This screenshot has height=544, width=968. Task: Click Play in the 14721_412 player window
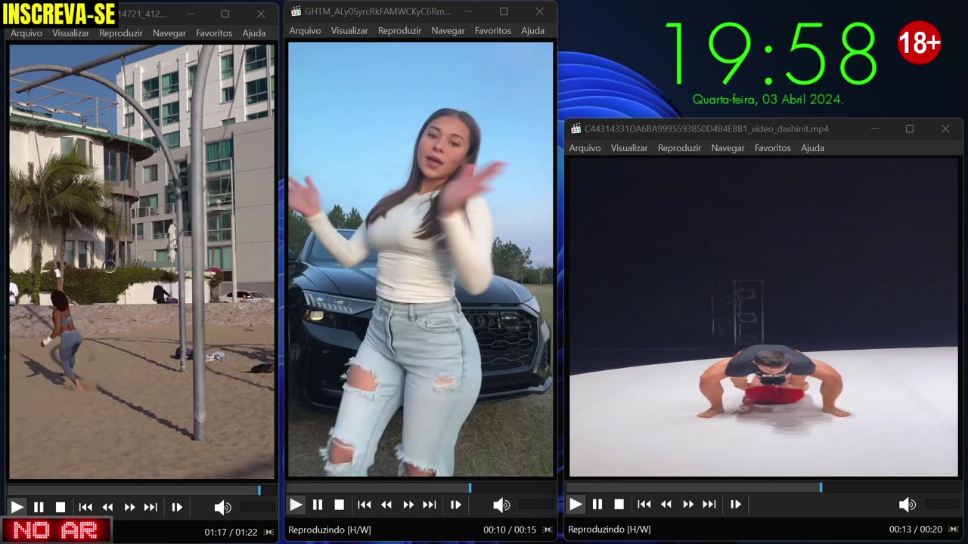click(x=17, y=507)
